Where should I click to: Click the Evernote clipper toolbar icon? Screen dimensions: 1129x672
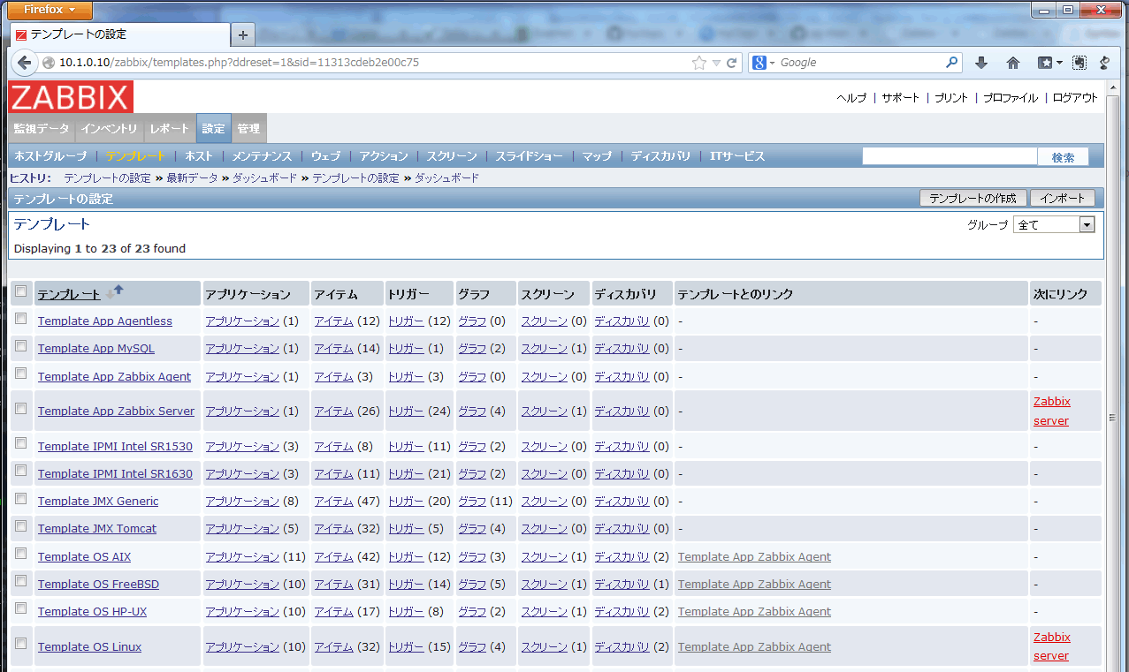point(1079,63)
